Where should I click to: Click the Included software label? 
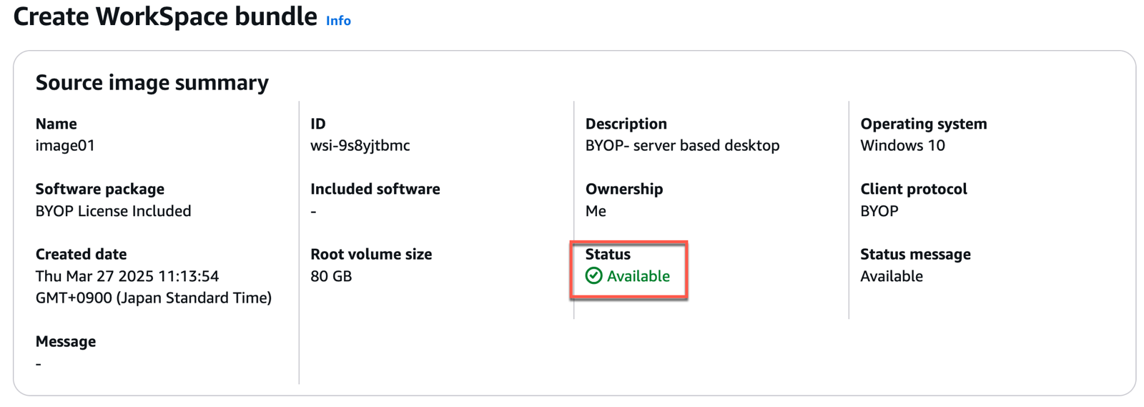(375, 189)
